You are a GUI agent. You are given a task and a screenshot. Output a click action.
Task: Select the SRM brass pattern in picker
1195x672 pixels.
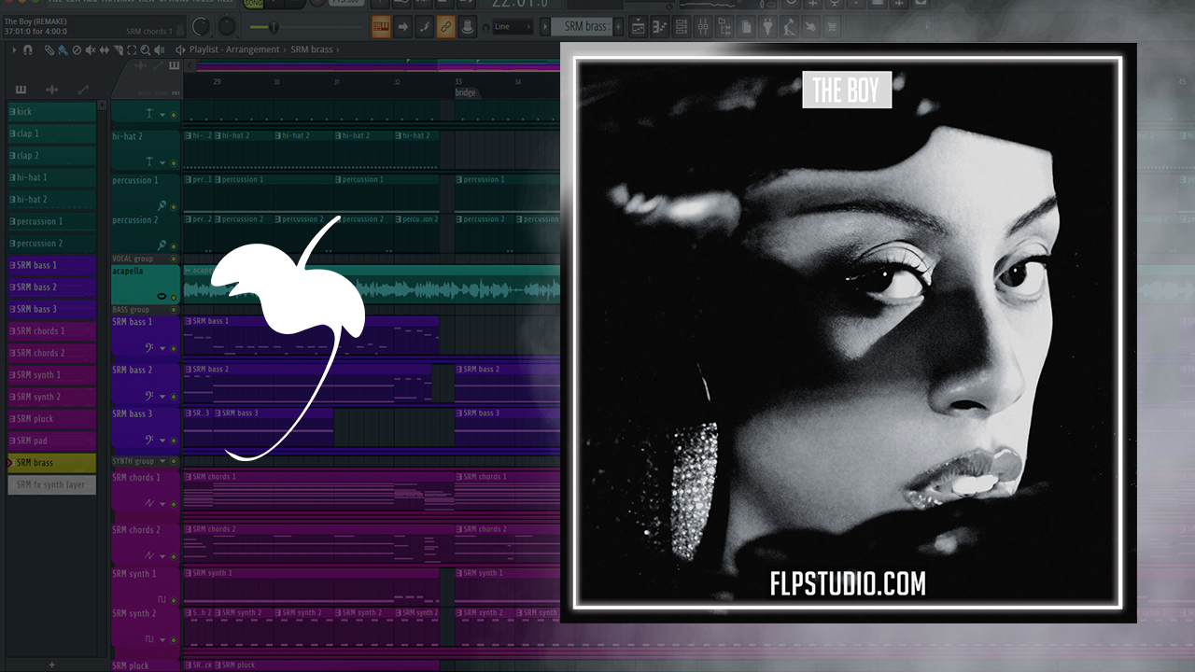[52, 463]
